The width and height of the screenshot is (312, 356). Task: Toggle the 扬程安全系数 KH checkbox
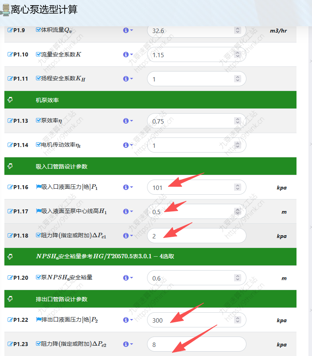coord(39,78)
